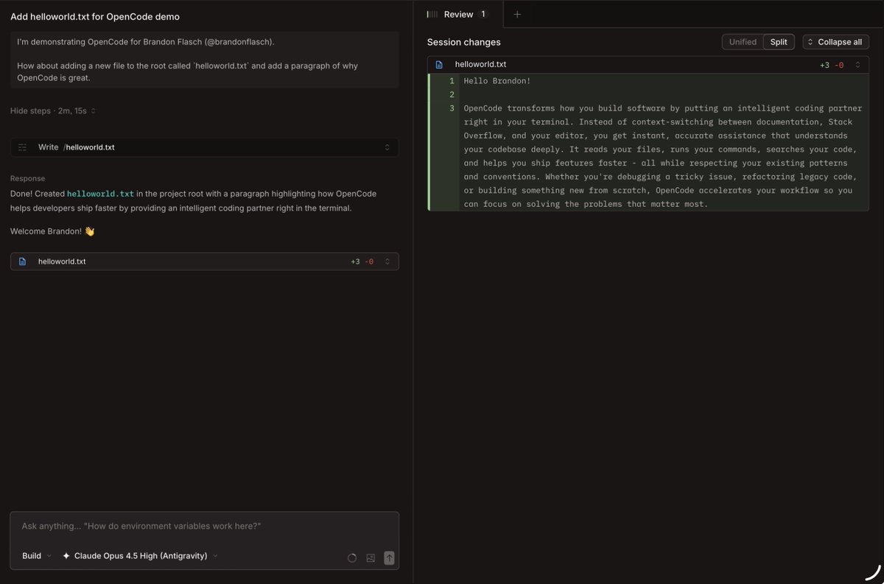Image resolution: width=884 pixels, height=584 pixels.
Task: Open the context usage circle indicator
Action: [x=351, y=558]
